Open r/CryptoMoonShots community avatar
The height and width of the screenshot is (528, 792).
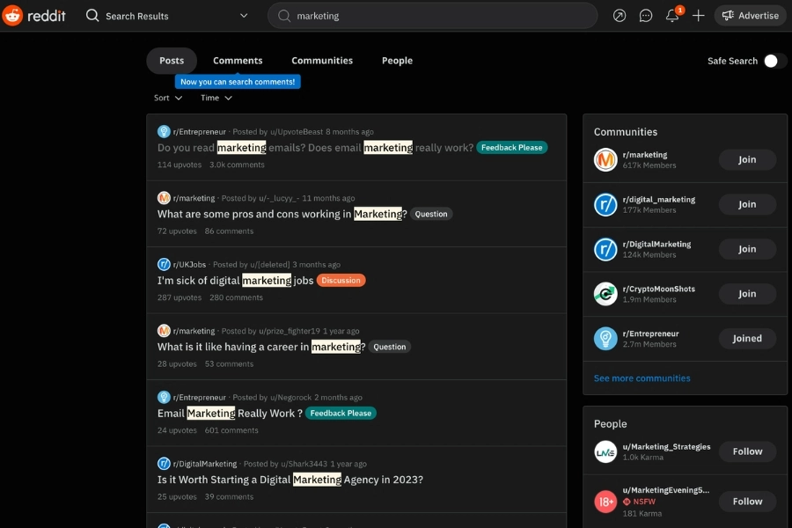[605, 294]
